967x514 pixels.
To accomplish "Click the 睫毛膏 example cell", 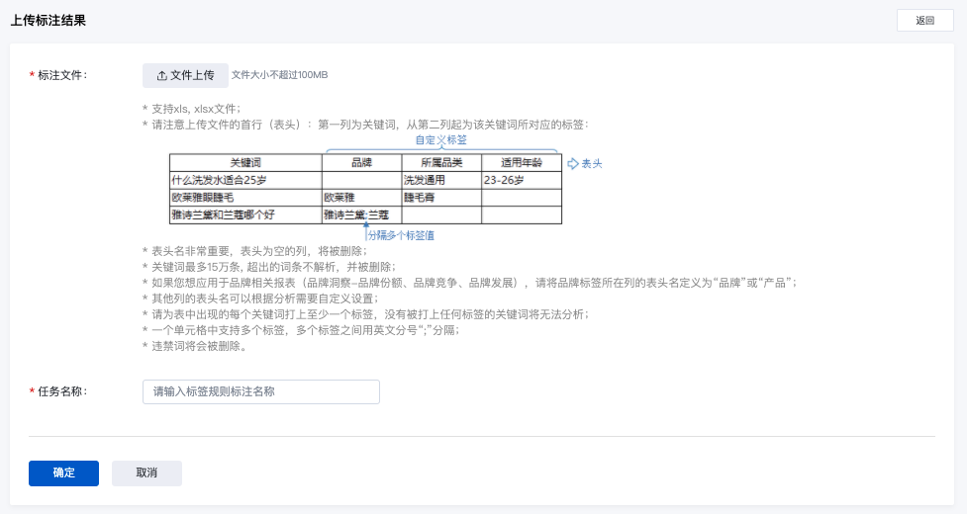I will (x=424, y=198).
